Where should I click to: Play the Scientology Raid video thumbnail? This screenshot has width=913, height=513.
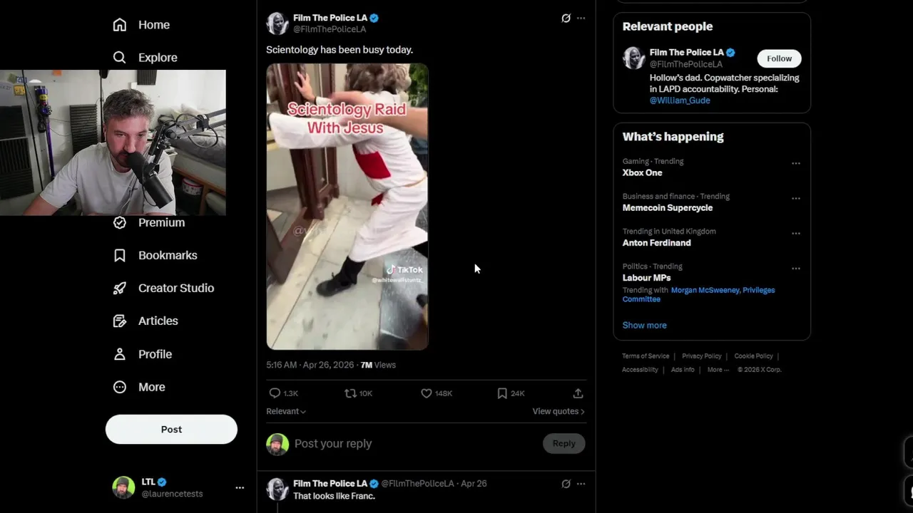pyautogui.click(x=347, y=207)
